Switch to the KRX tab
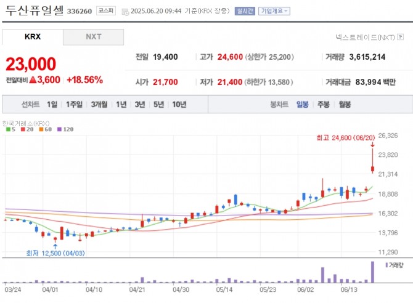 (33, 37)
